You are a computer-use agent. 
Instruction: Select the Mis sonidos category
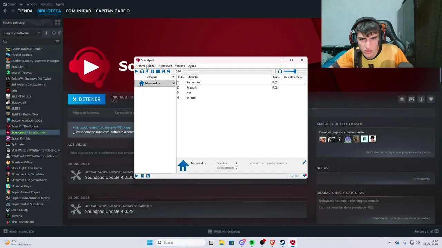pos(155,83)
